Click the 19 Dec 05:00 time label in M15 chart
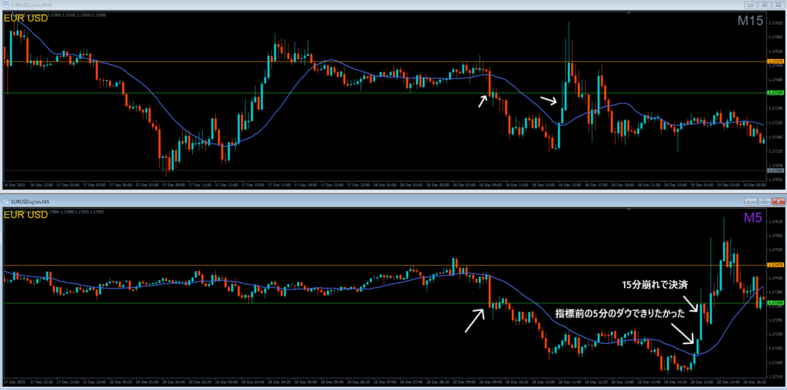 [x=754, y=185]
